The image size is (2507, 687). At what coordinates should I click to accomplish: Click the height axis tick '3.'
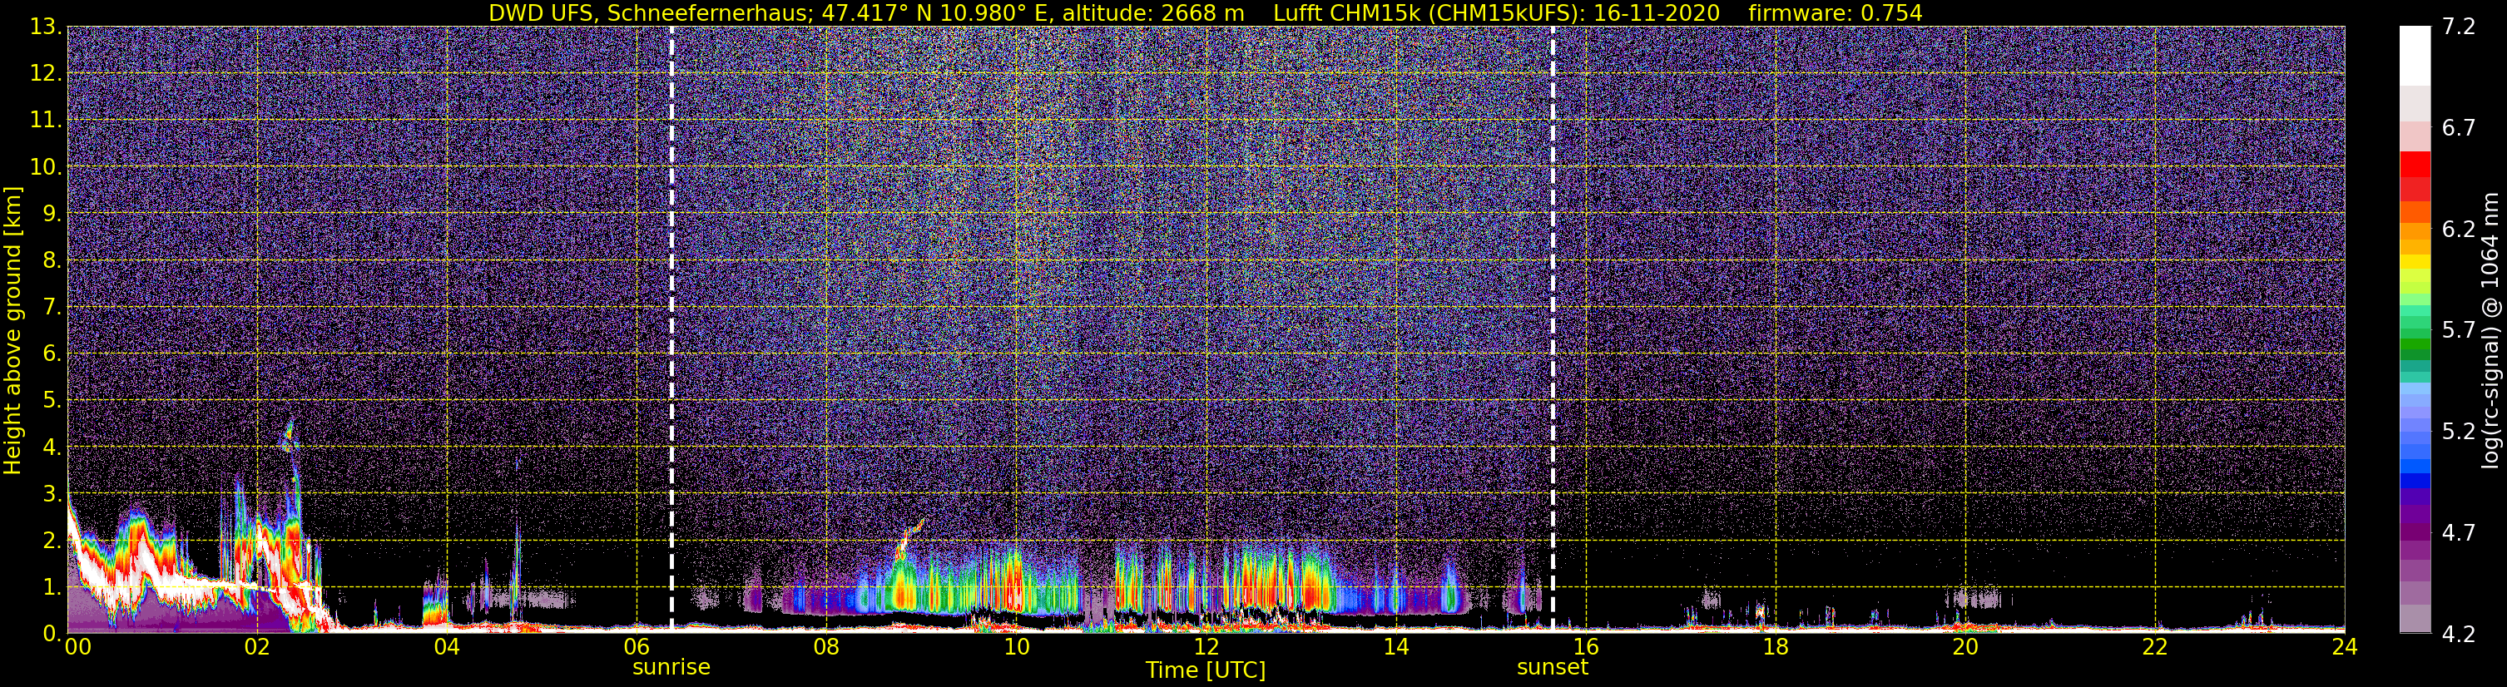click(51, 493)
